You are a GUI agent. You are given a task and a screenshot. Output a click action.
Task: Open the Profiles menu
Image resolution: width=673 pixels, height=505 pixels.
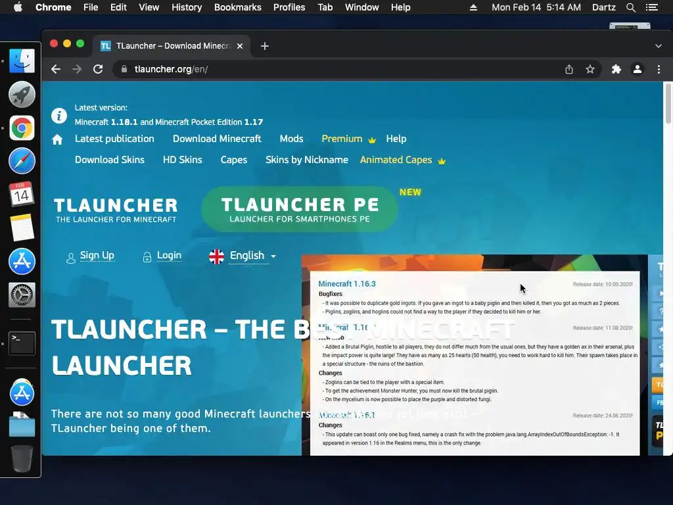click(x=289, y=7)
